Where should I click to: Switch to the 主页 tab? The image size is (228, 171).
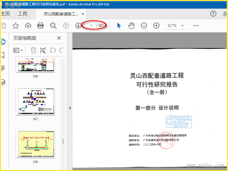[x=5, y=14]
